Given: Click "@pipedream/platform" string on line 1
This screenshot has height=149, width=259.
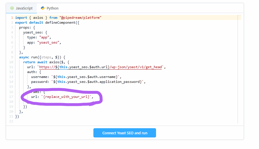Looking at the screenshot, I should tap(80, 18).
